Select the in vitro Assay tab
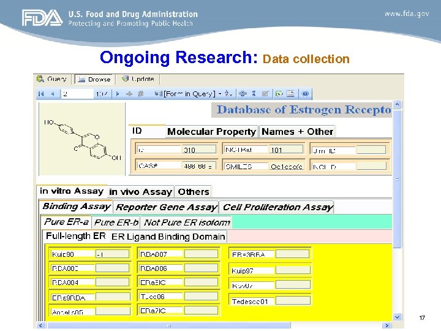 click(x=72, y=191)
